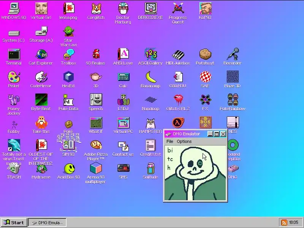The image size is (304, 228).
Task: Launch the Corglitch icon
Action: (96, 8)
